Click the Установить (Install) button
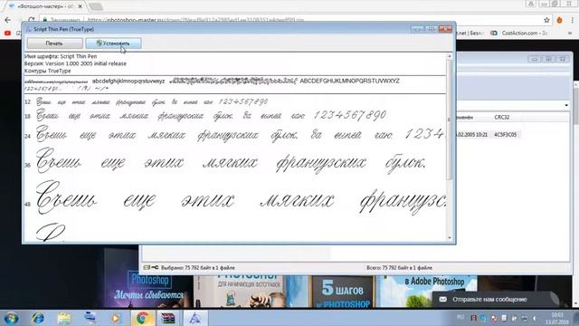The image size is (579, 326). click(x=113, y=43)
